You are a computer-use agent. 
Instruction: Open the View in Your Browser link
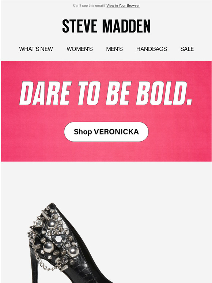pos(123,5)
